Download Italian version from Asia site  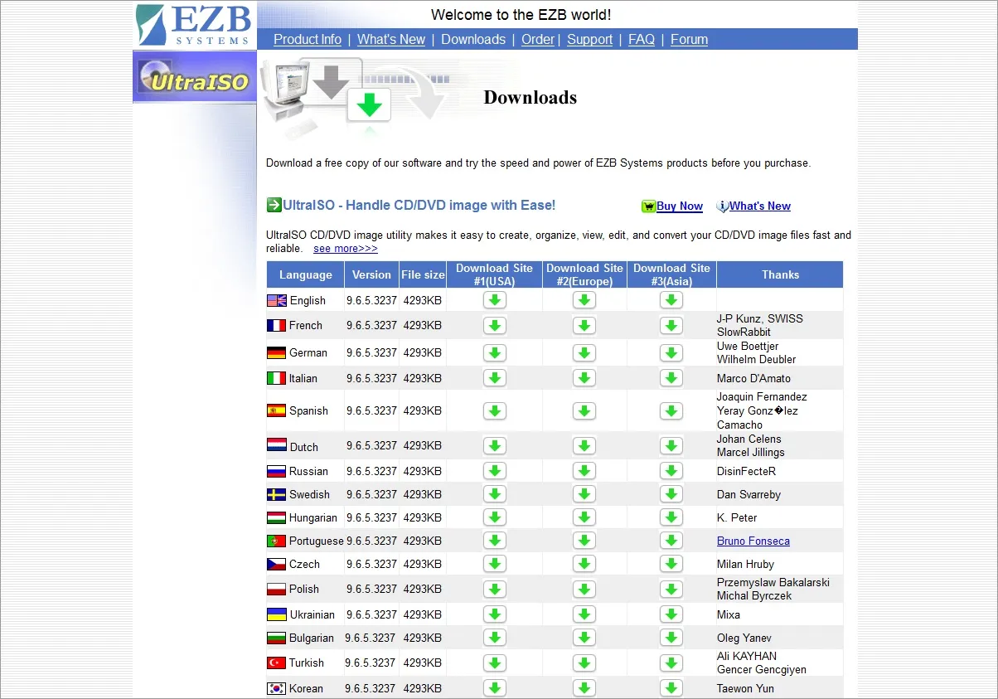[671, 378]
